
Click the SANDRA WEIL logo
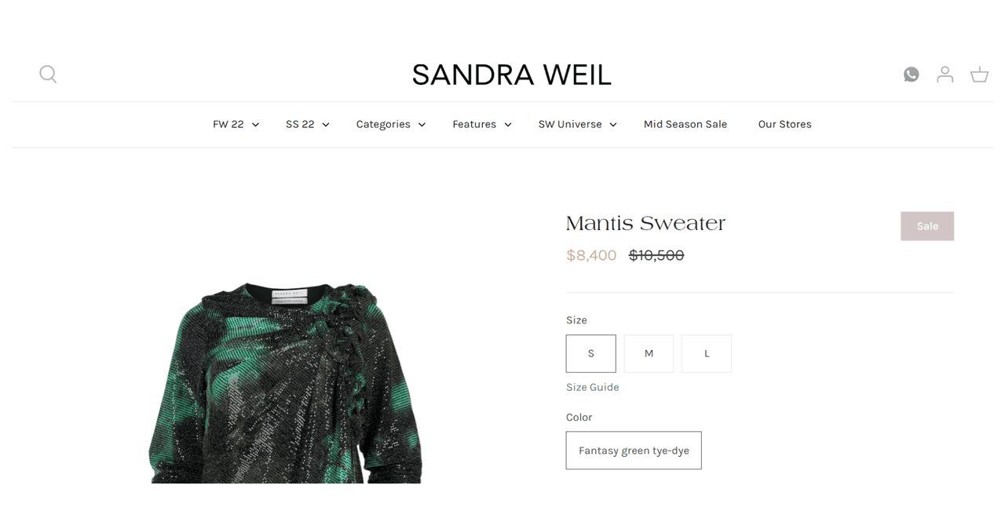511,75
